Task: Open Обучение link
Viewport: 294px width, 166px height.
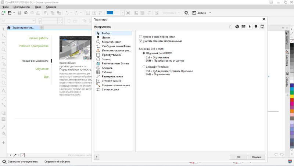Action: tap(42, 69)
